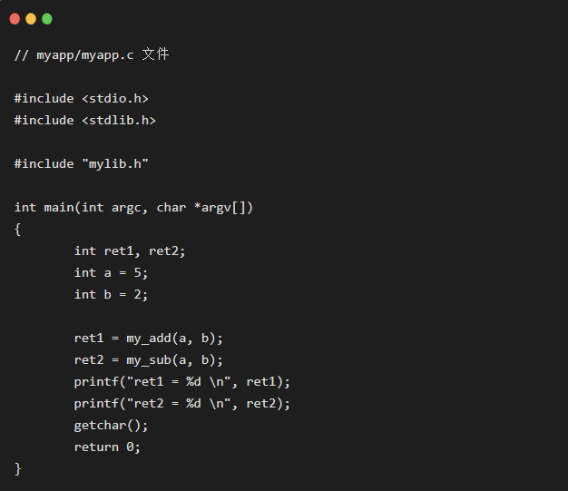Image resolution: width=568 pixels, height=491 pixels.
Task: Click the main function name
Action: (x=59, y=208)
